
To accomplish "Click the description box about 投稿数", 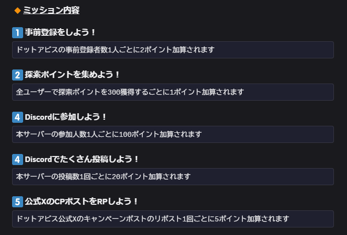I will [x=172, y=177].
